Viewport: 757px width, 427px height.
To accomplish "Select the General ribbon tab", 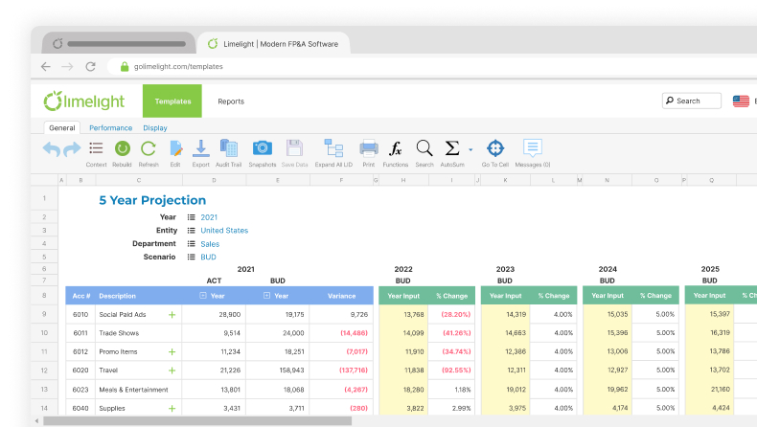I will (x=61, y=128).
